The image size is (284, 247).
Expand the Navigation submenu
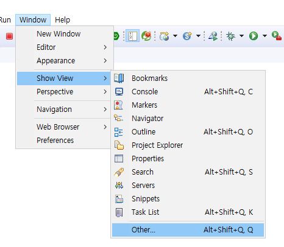point(64,110)
